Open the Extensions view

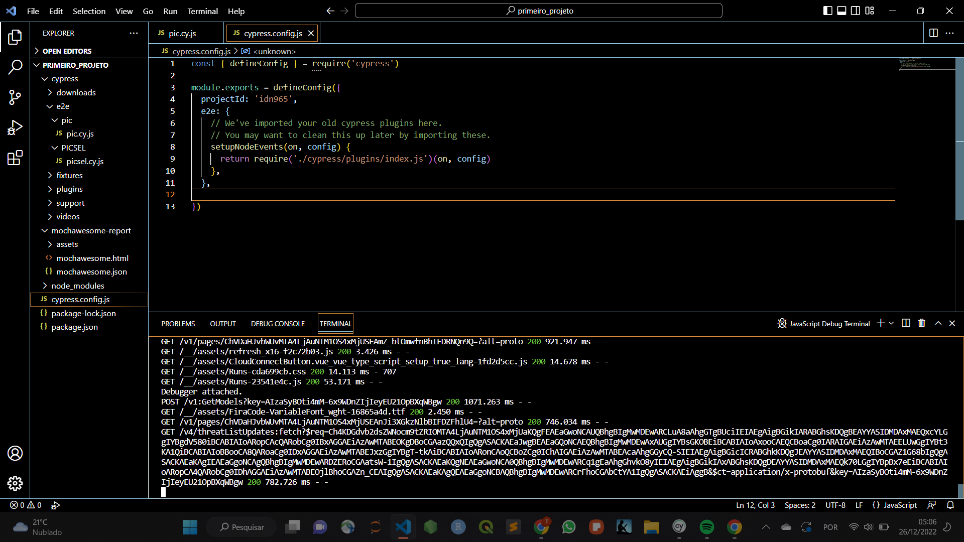coord(15,158)
